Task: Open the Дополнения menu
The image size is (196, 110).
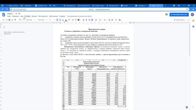Action: [54, 16]
